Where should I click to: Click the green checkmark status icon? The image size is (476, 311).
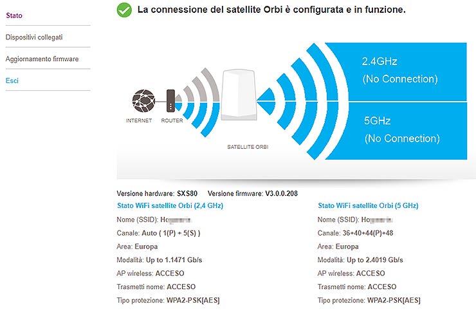pos(124,10)
